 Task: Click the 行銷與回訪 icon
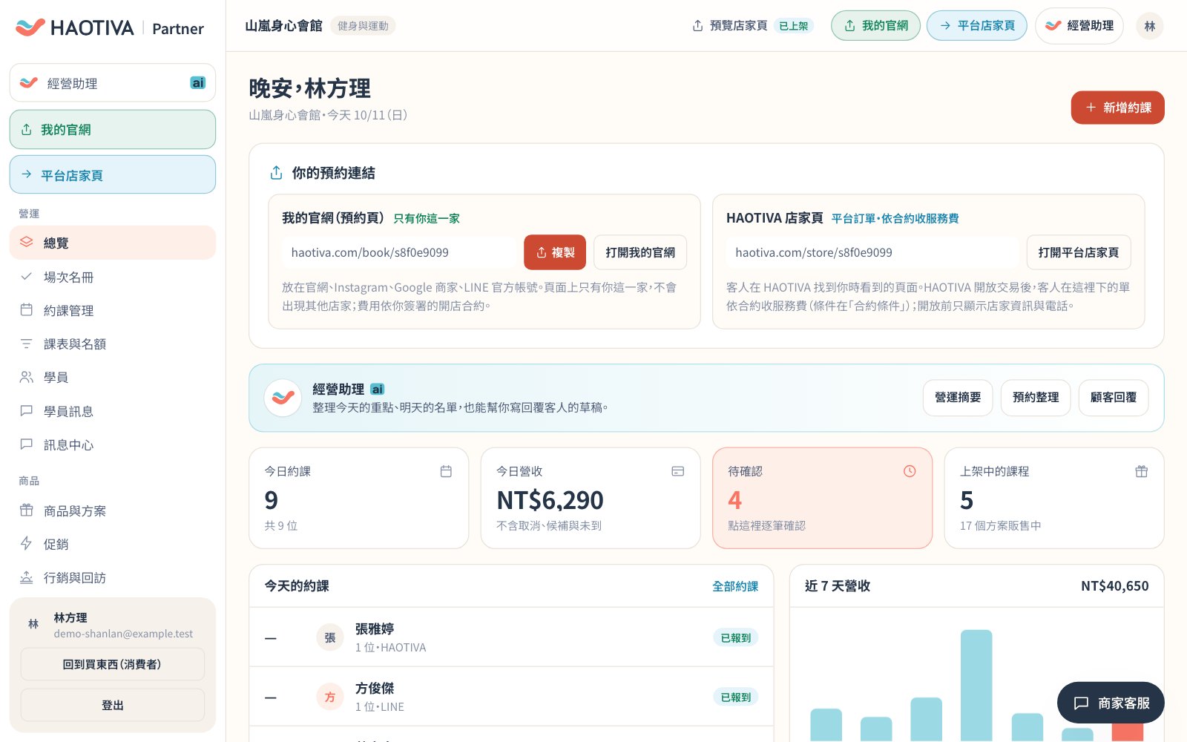coord(27,577)
